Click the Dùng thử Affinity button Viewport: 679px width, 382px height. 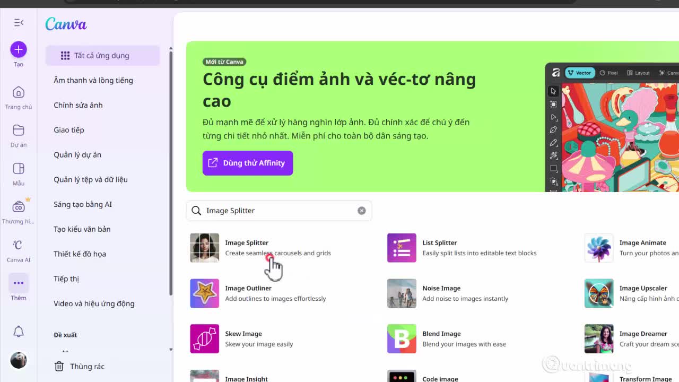(x=248, y=163)
